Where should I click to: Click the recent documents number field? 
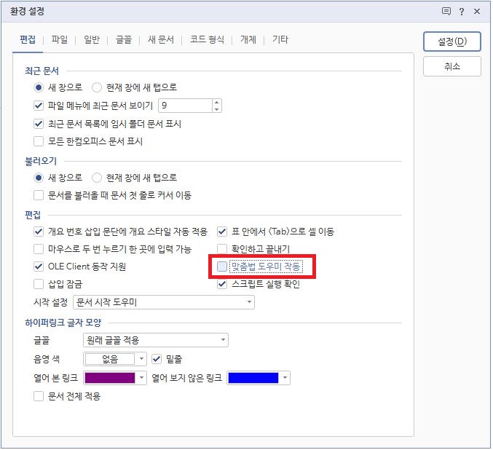[185, 106]
